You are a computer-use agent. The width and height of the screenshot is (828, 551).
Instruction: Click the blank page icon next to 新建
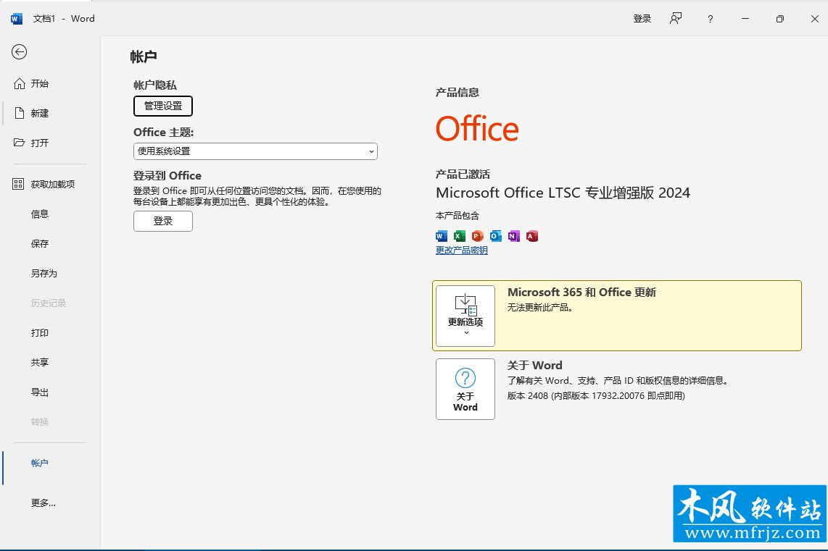pyautogui.click(x=20, y=114)
